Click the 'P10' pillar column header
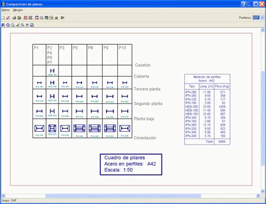This screenshot has height=204, width=266. coord(122,48)
